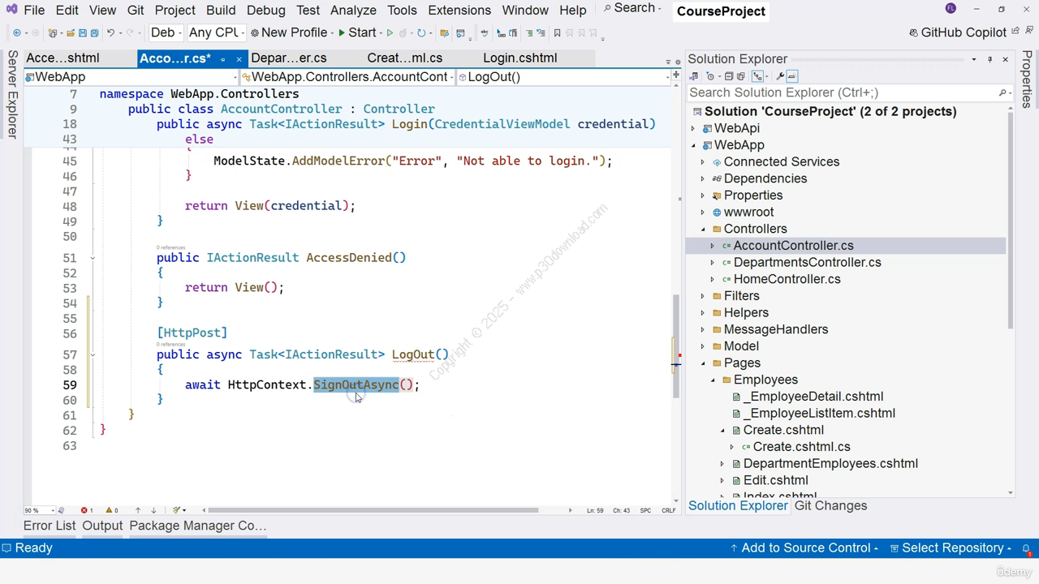Viewport: 1039px width, 584px height.
Task: Click the Solution Explorer search magnifier icon
Action: tap(1002, 92)
